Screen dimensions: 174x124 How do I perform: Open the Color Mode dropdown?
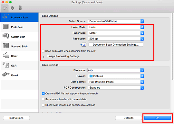tap(116, 27)
